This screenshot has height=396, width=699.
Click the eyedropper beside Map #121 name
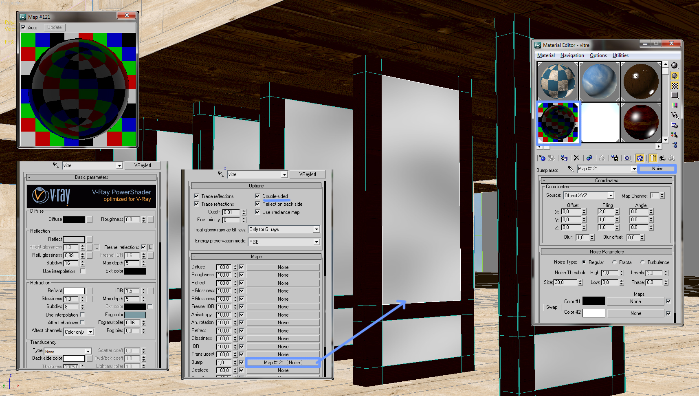570,169
